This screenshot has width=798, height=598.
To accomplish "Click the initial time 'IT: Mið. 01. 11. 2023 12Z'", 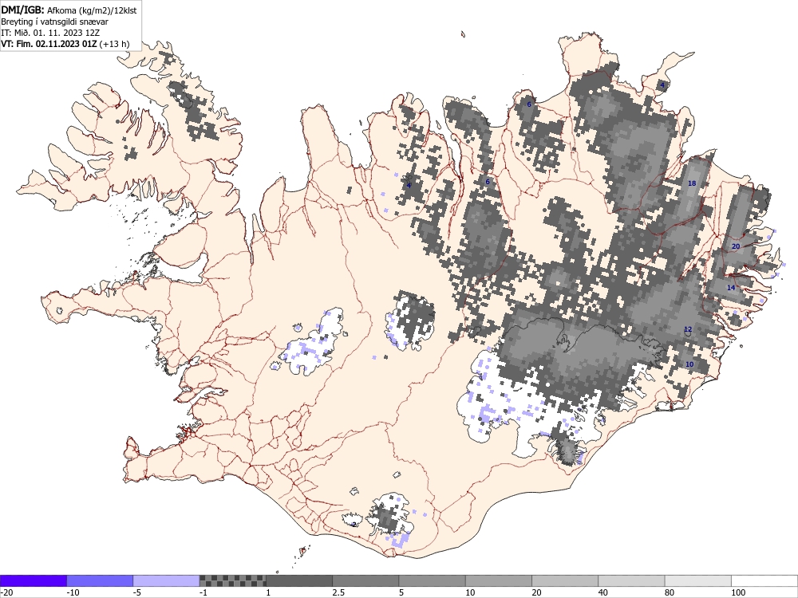I will click(x=49, y=33).
